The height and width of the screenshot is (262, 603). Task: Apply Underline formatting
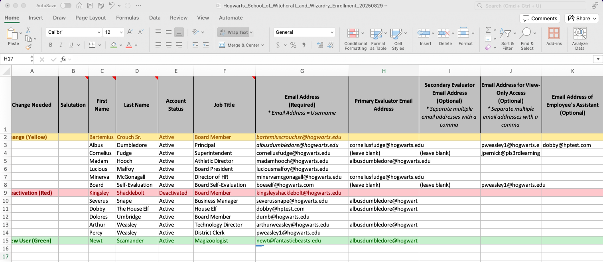tap(71, 45)
